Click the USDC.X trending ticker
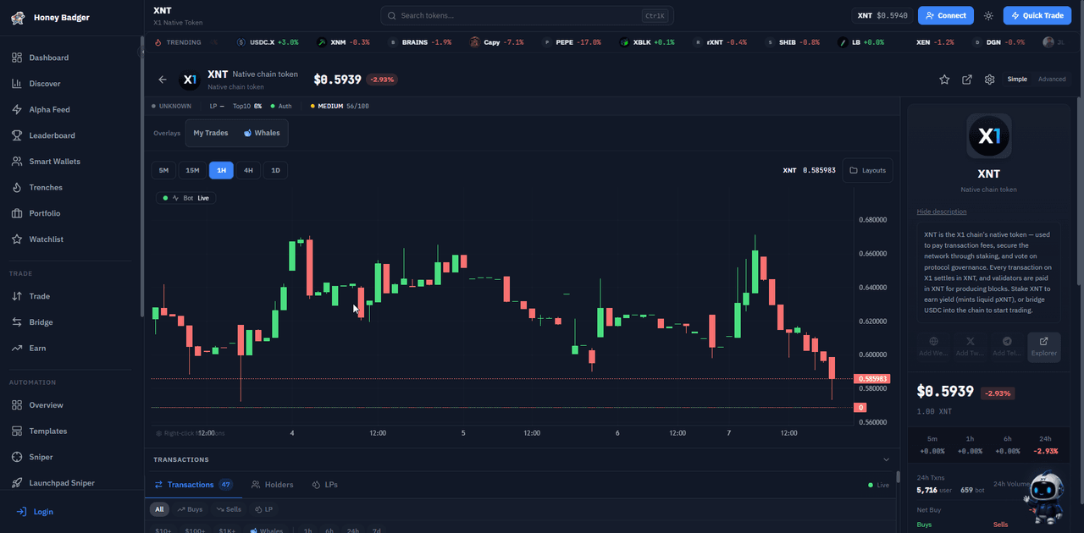 point(268,42)
